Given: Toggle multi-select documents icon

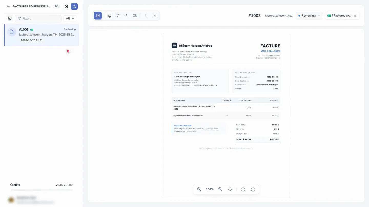Looking at the screenshot, I should click(9, 18).
